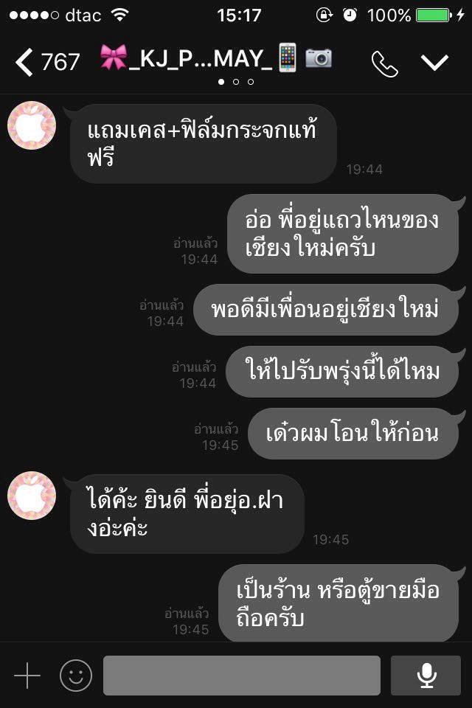Select the message อ่อ พี่อยู่แถวไหนของเชียงใหม่ครับ
472x708 pixels.
(x=342, y=234)
